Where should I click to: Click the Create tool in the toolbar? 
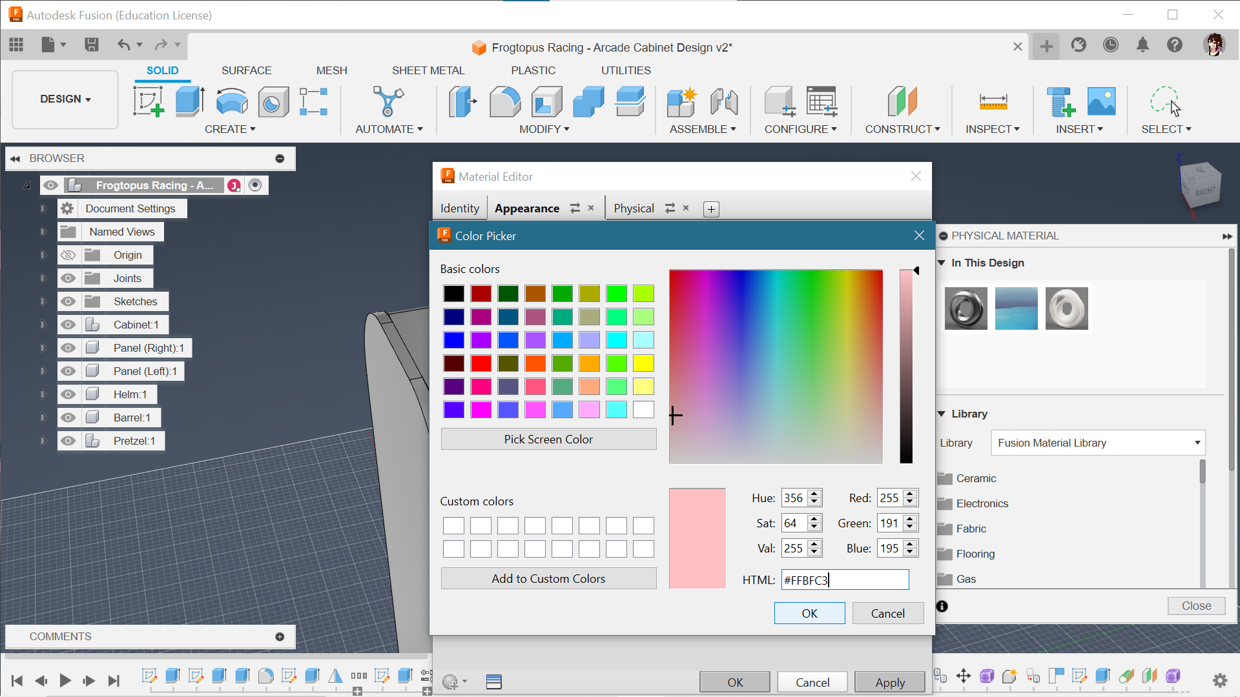pyautogui.click(x=230, y=128)
